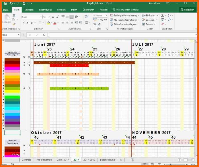
Task: Open the Arial font name dropdown
Action: pyautogui.click(x=41, y=17)
